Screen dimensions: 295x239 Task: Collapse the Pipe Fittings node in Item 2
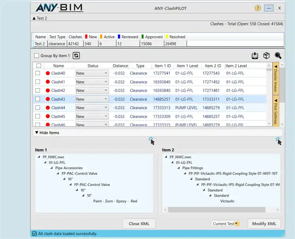click(179, 168)
